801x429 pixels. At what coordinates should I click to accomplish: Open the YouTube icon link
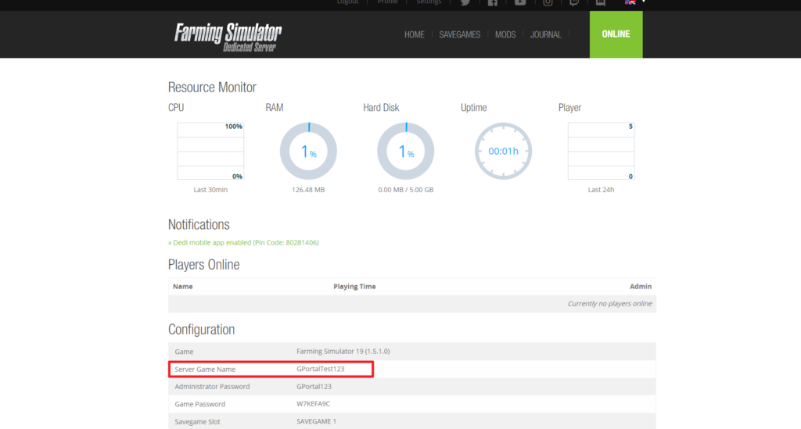520,2
